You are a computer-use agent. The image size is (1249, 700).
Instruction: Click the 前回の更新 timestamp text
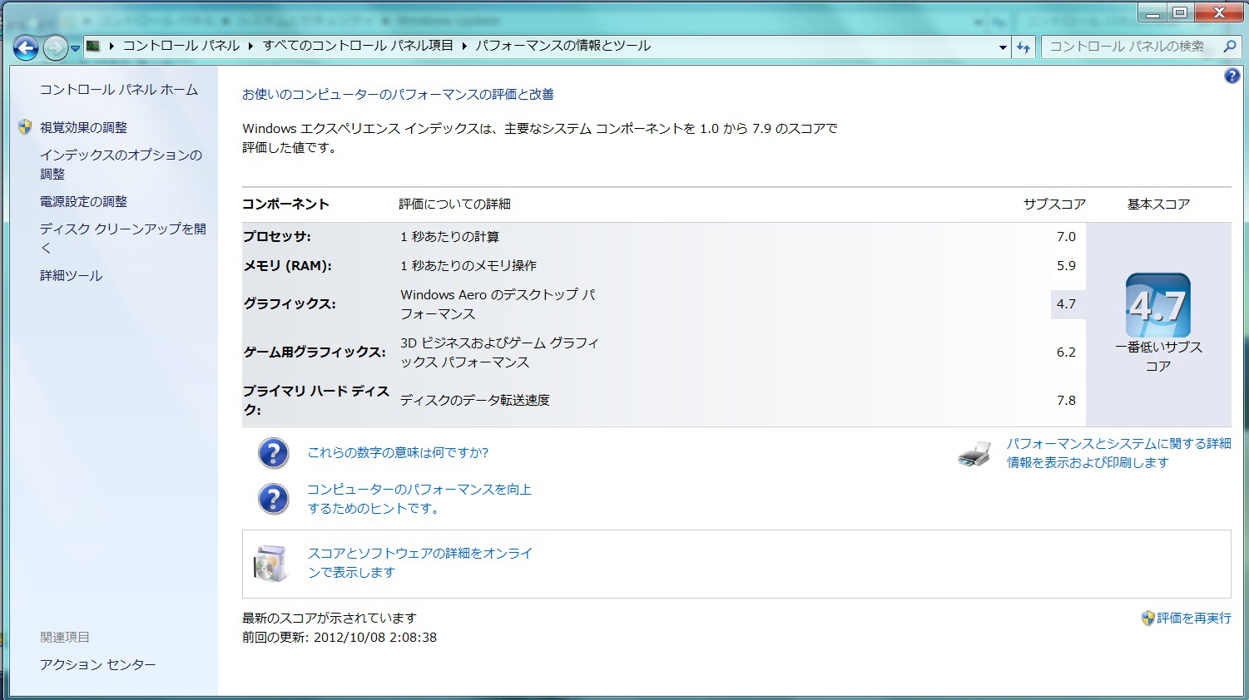pos(340,638)
